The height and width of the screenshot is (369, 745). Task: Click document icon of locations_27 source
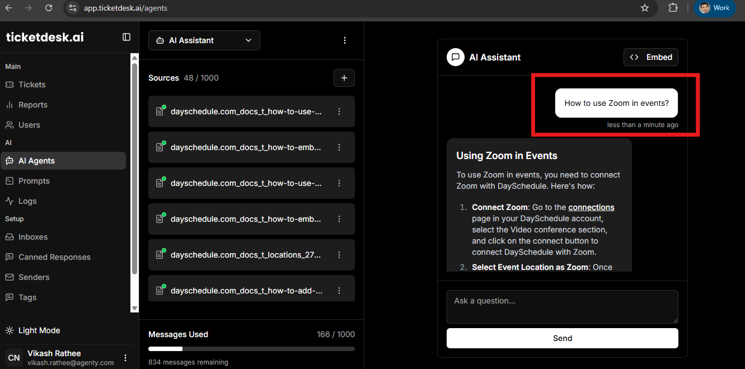[x=160, y=255]
